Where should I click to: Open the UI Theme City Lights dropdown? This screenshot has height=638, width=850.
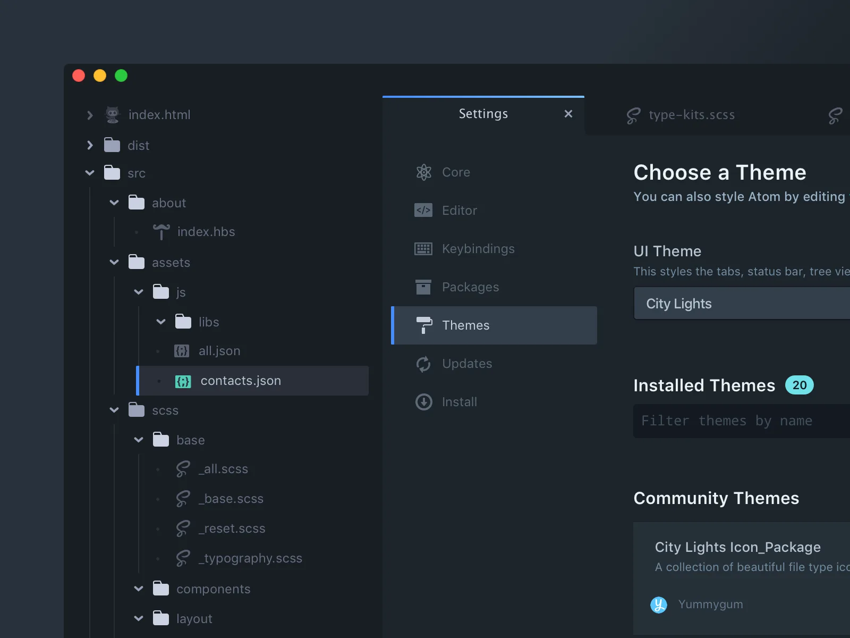(x=742, y=303)
